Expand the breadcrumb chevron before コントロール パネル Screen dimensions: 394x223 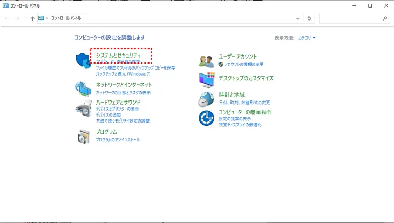click(x=47, y=18)
